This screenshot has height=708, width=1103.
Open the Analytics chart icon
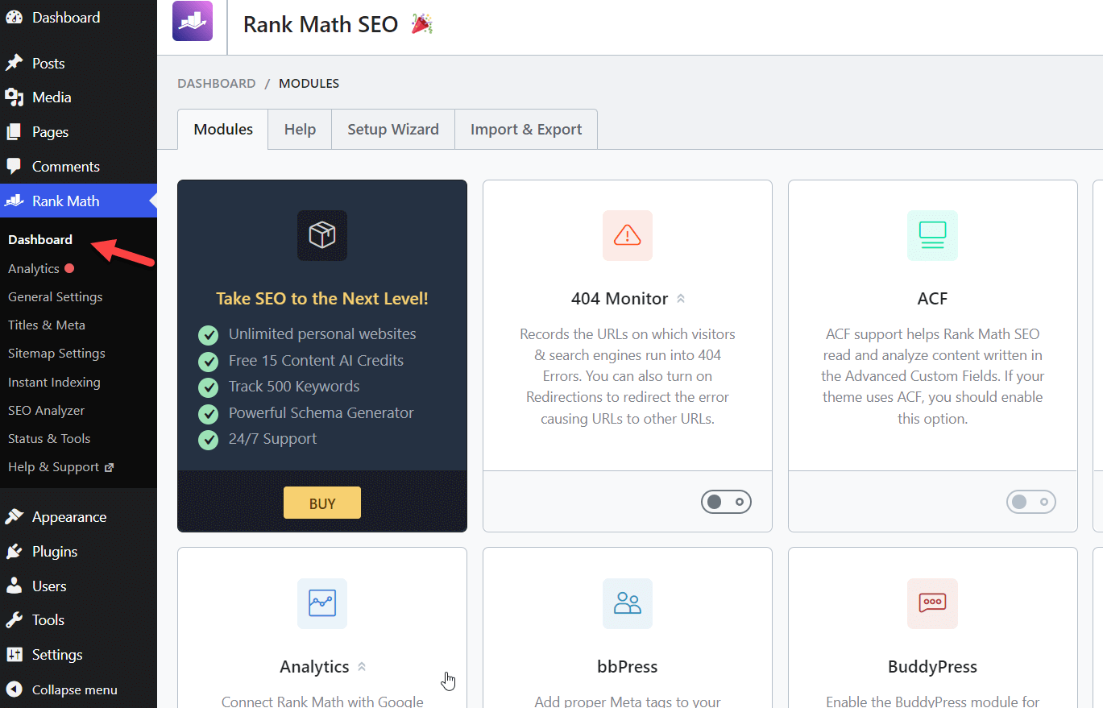321,603
